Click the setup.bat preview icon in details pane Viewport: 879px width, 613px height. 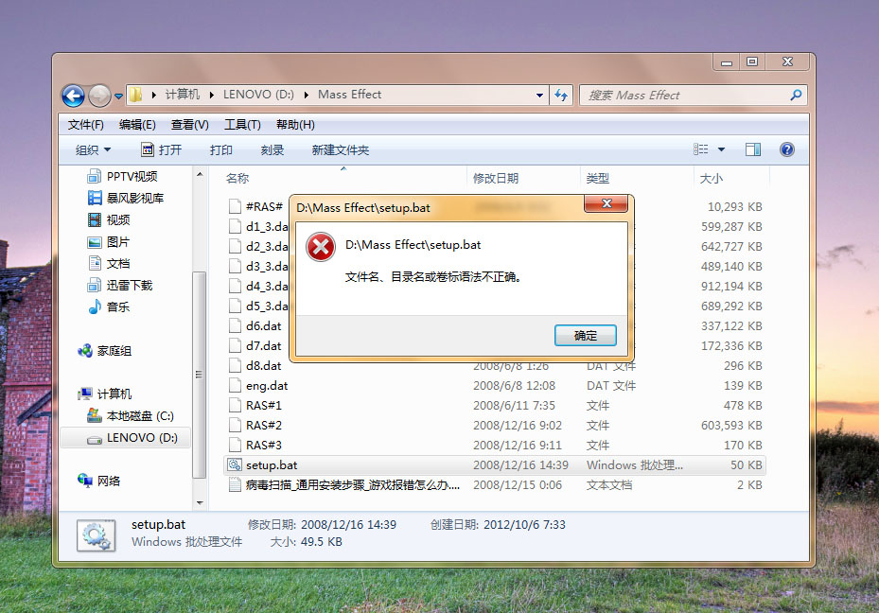point(97,534)
